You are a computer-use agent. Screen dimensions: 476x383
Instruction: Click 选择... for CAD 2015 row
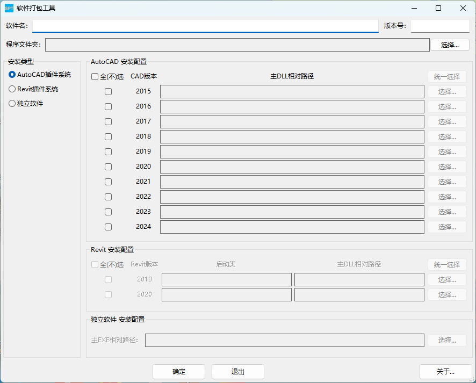click(447, 91)
